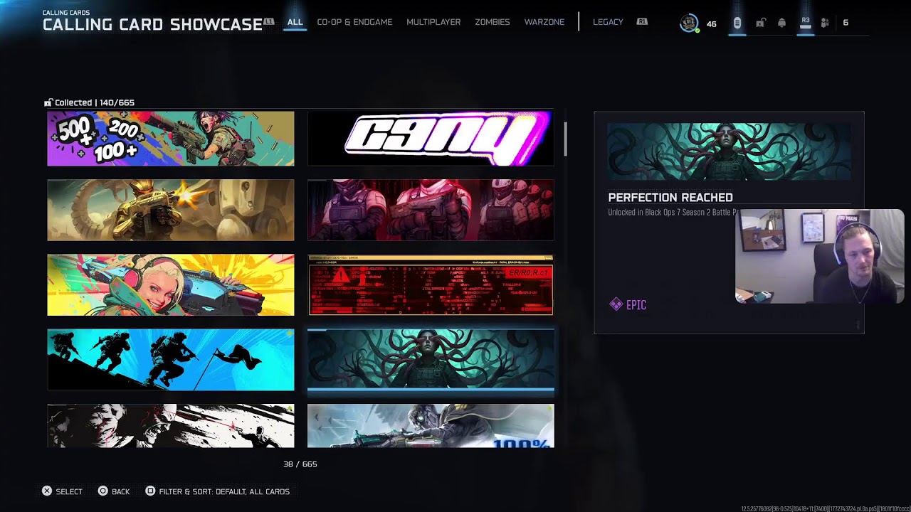
Task: Choose the red masked soldiers calling card
Action: (431, 210)
